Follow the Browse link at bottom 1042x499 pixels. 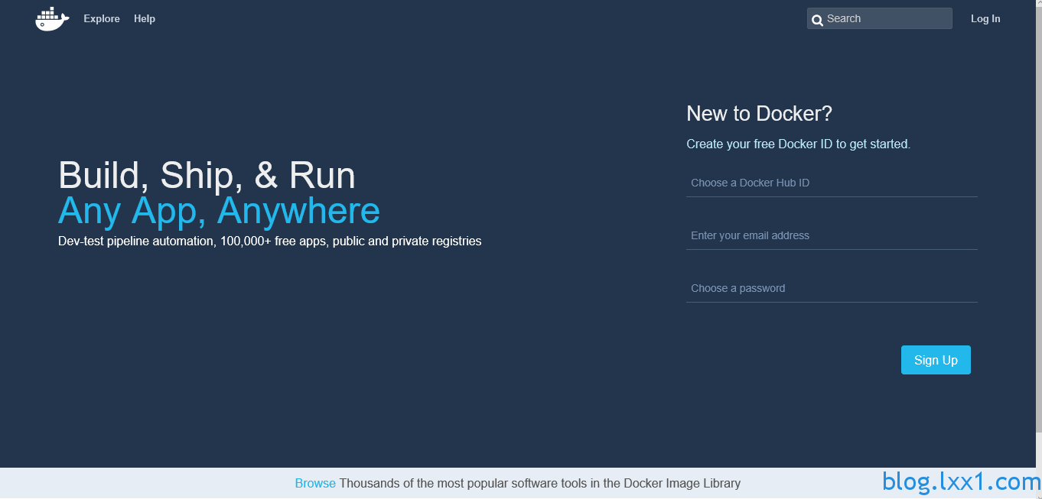tap(315, 483)
